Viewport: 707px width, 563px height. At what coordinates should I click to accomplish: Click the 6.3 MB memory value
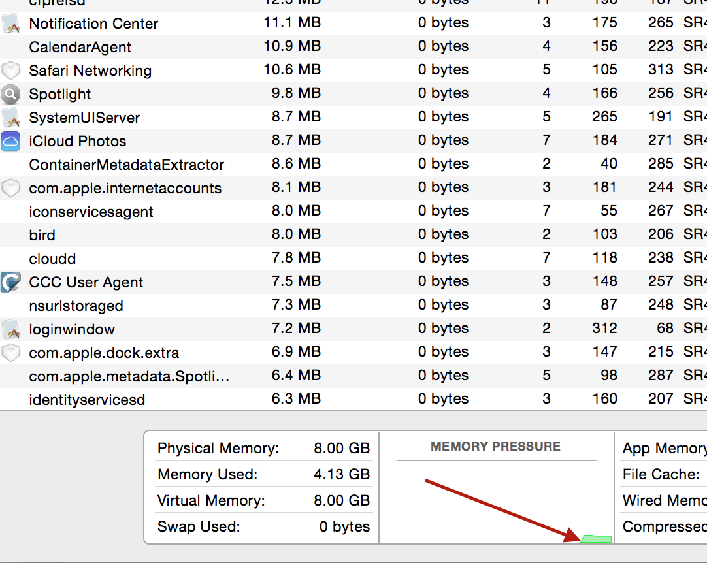(x=296, y=398)
